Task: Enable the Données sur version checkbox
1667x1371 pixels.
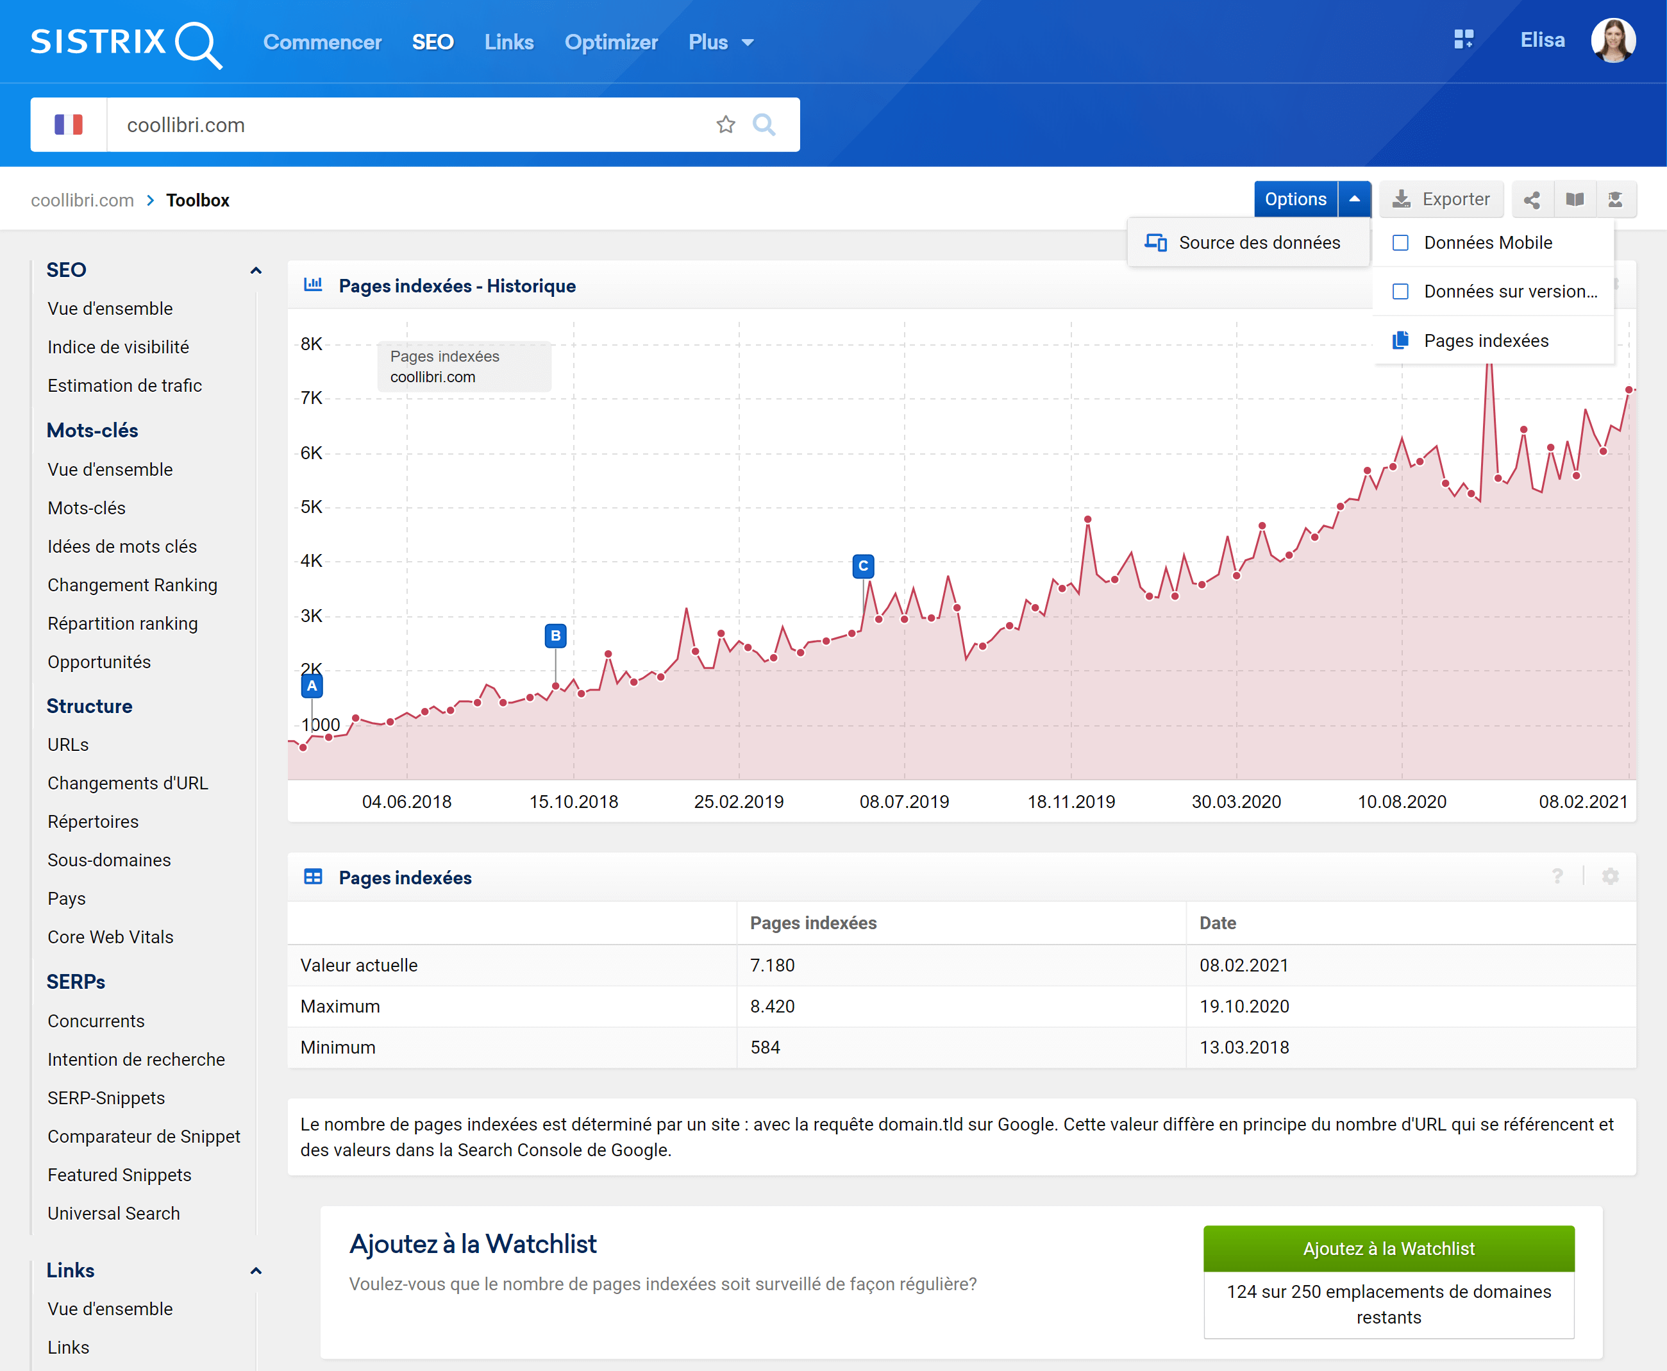Action: coord(1400,291)
